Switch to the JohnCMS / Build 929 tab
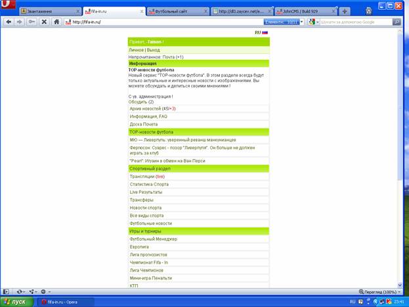 pos(306,11)
